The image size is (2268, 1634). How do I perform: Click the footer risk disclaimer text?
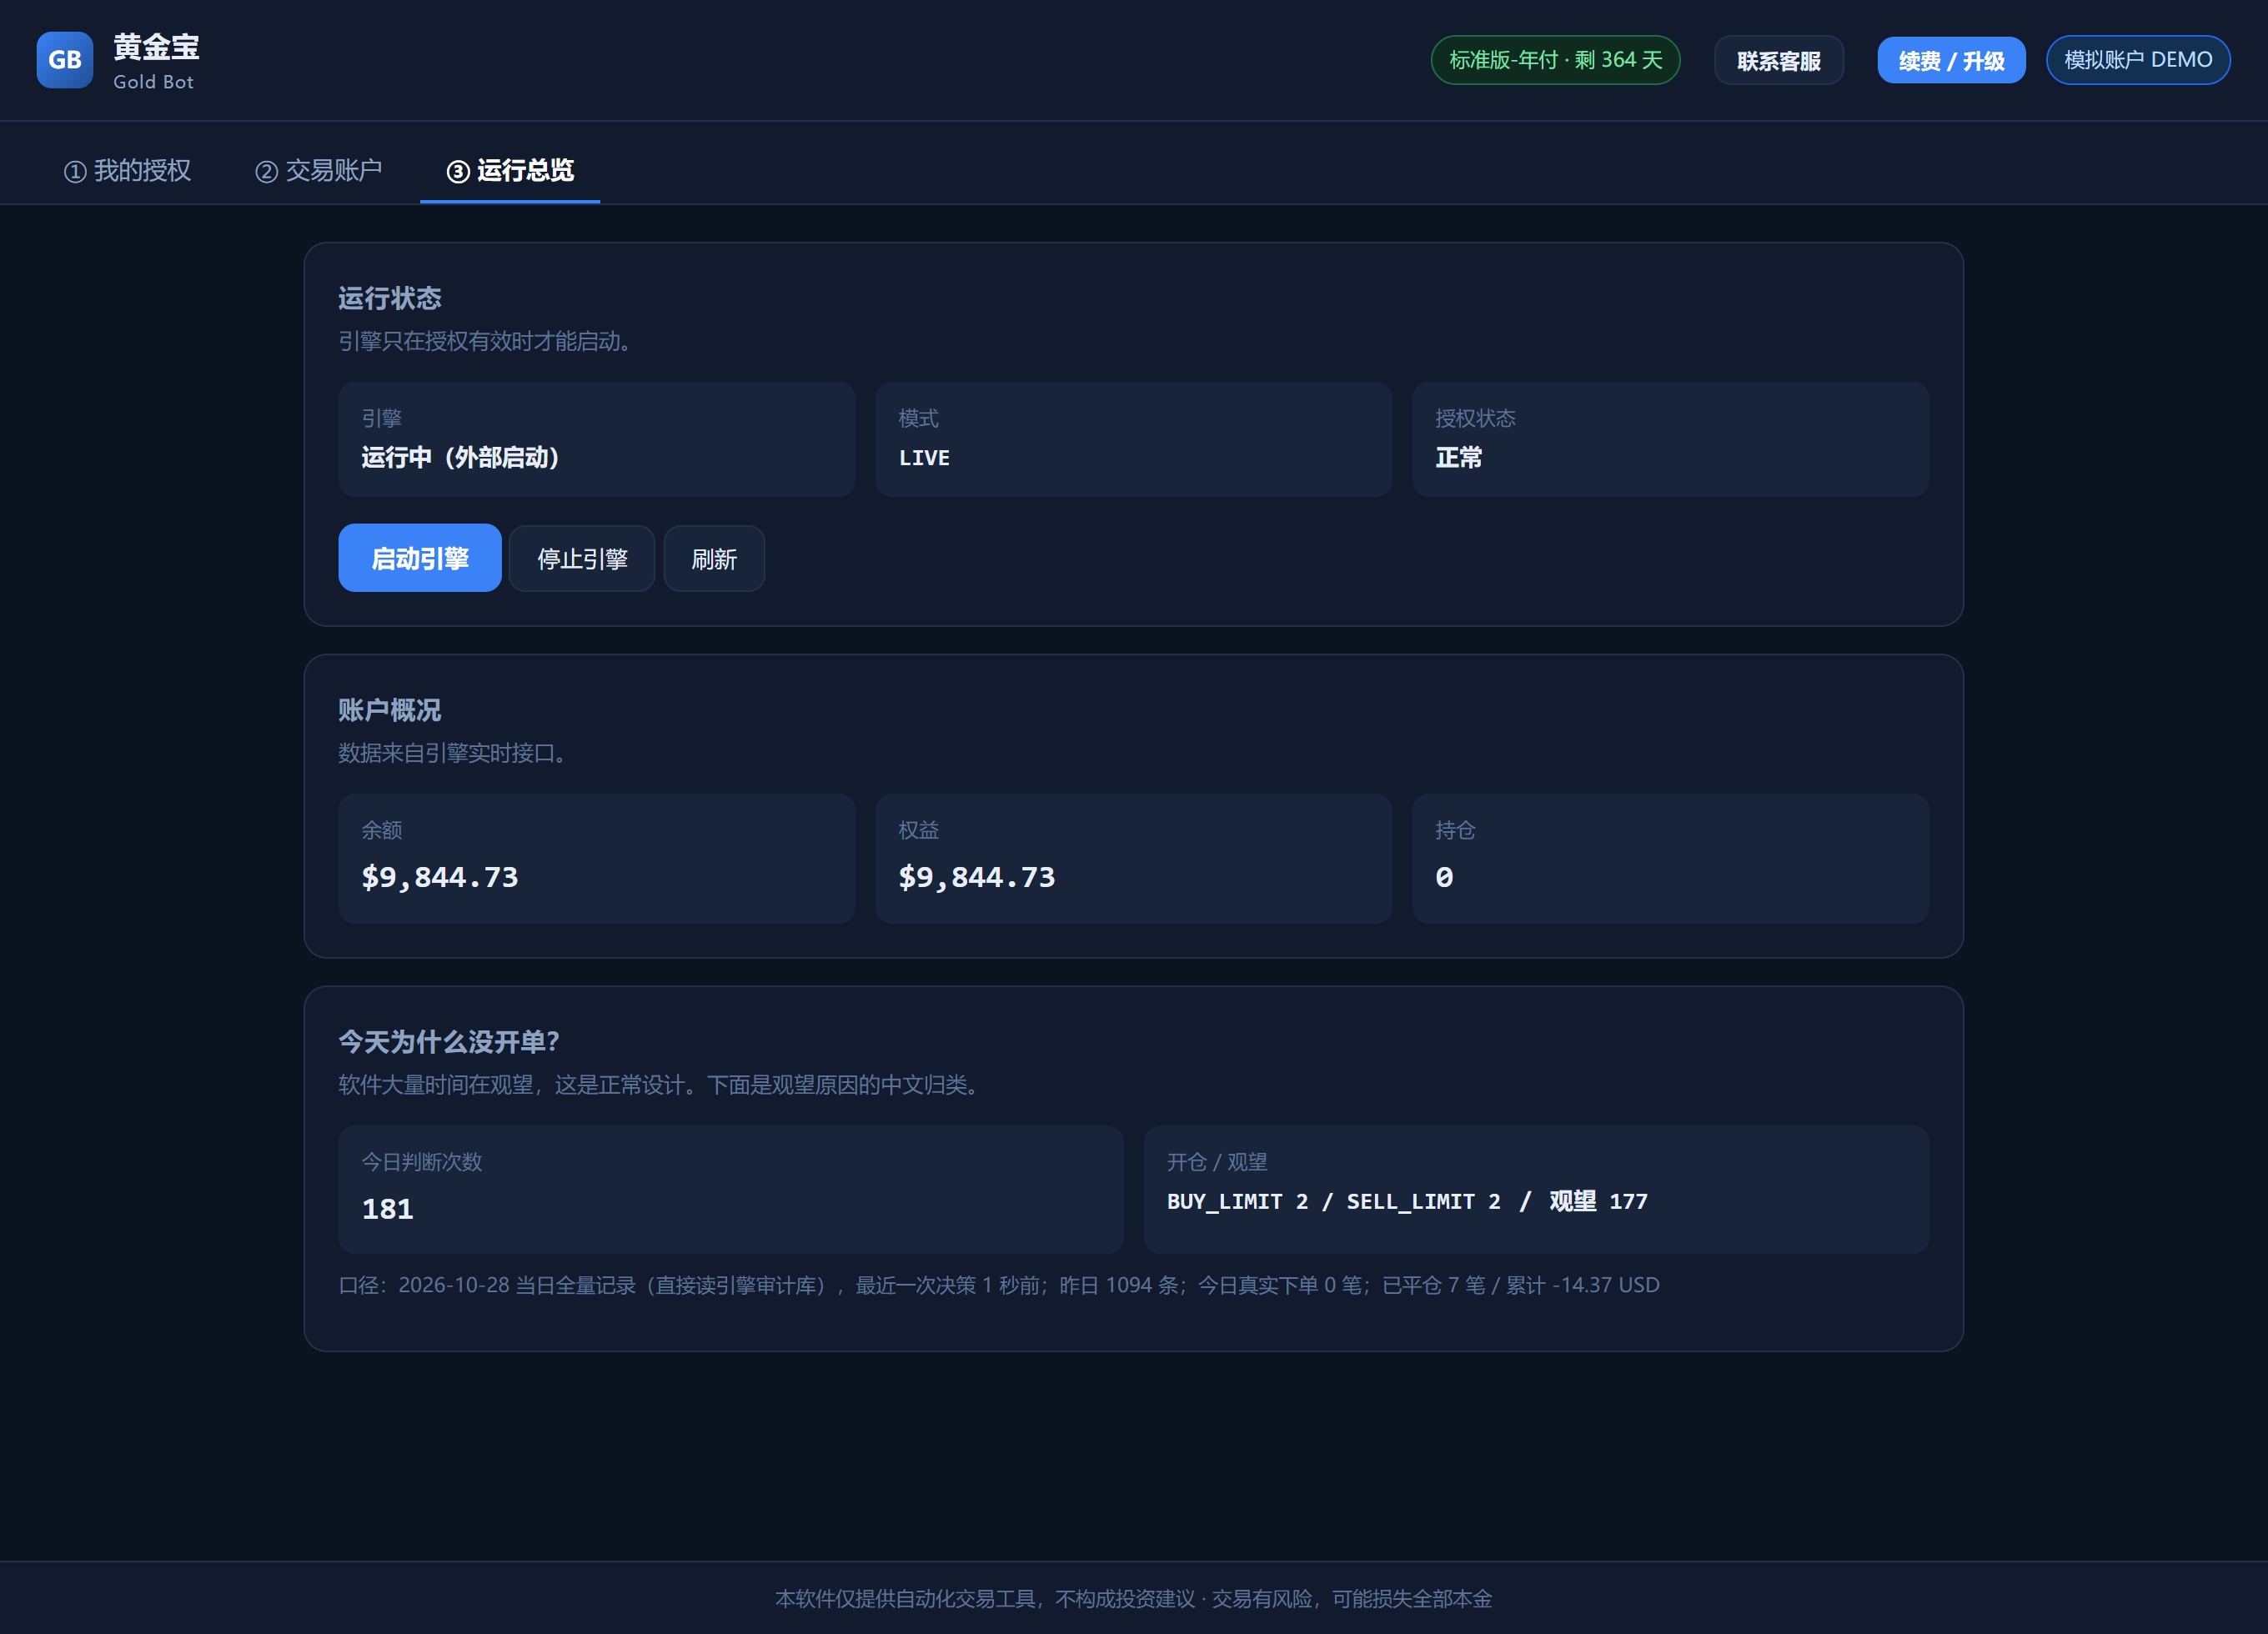click(x=1134, y=1599)
